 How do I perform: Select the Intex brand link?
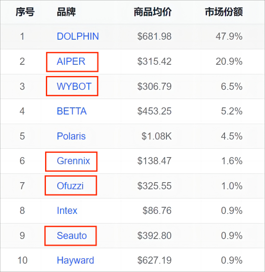click(67, 211)
